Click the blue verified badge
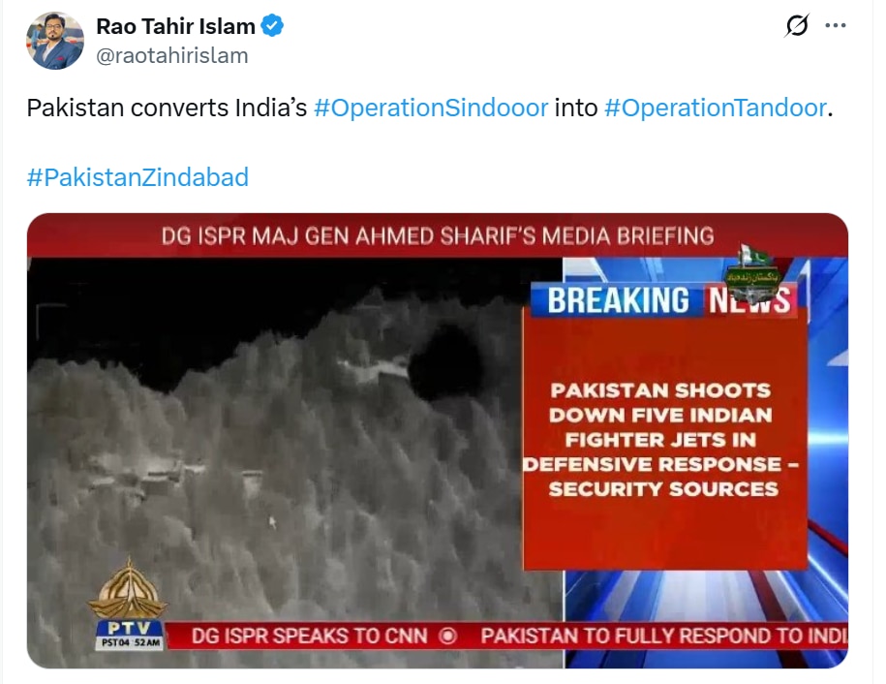 tap(272, 26)
